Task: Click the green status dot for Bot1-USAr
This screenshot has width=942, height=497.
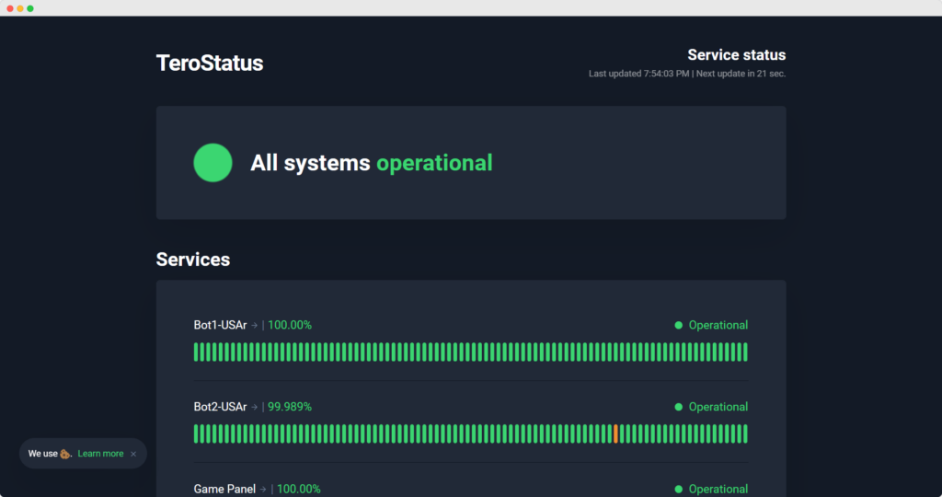Action: (679, 325)
